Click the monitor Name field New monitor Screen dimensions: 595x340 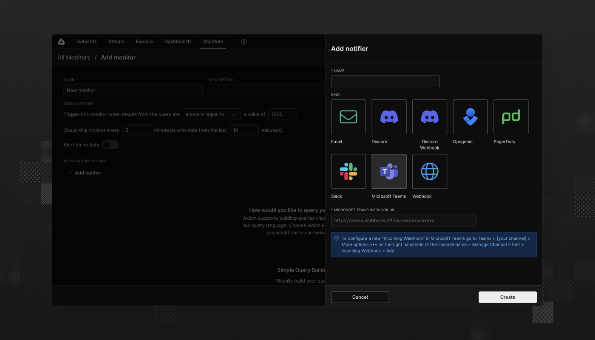click(x=133, y=90)
